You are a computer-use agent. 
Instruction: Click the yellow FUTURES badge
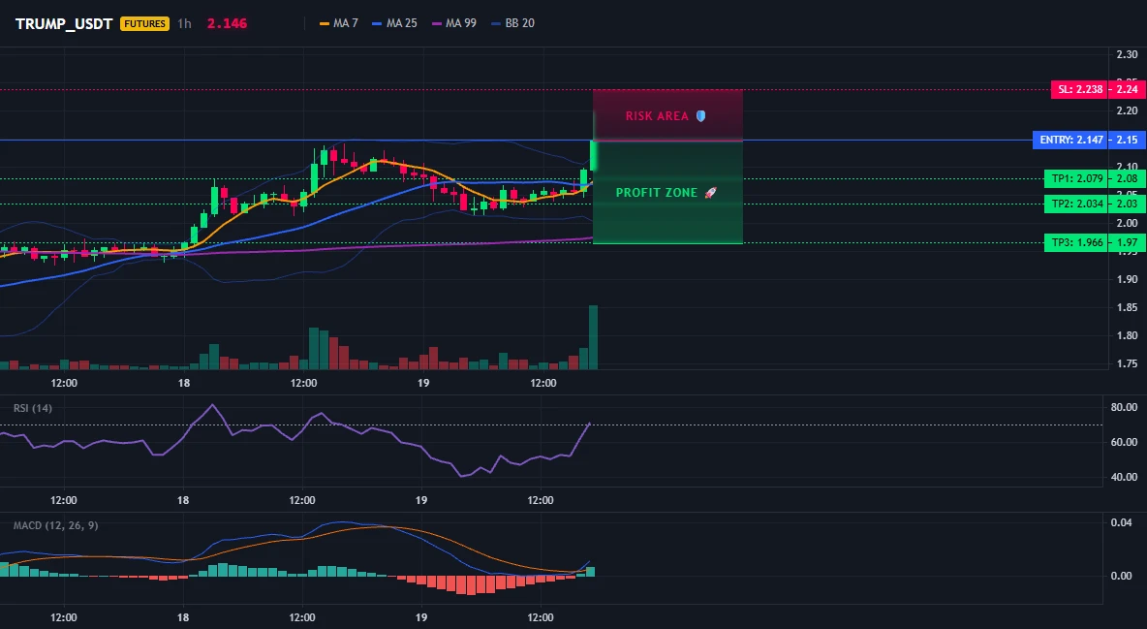tap(145, 23)
